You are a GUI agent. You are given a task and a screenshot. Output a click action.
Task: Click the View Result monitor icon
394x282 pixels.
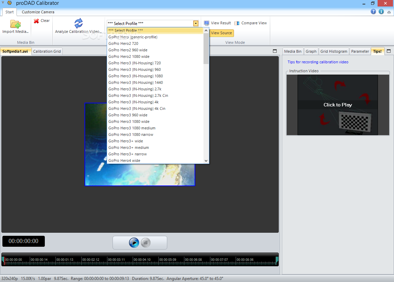pos(207,23)
